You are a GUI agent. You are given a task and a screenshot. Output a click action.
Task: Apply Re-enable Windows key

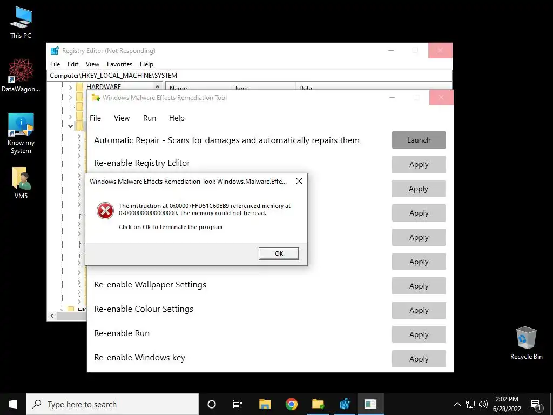point(419,359)
